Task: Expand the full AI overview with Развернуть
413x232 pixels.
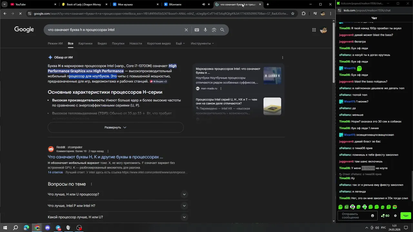Action: pos(116,127)
